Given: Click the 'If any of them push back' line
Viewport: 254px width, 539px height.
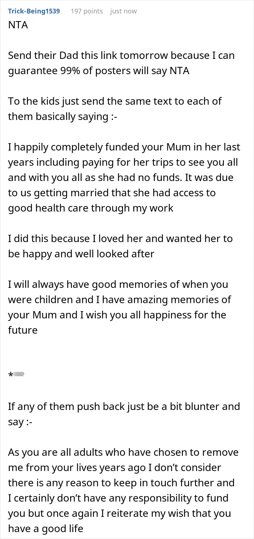Looking at the screenshot, I should tap(124, 407).
